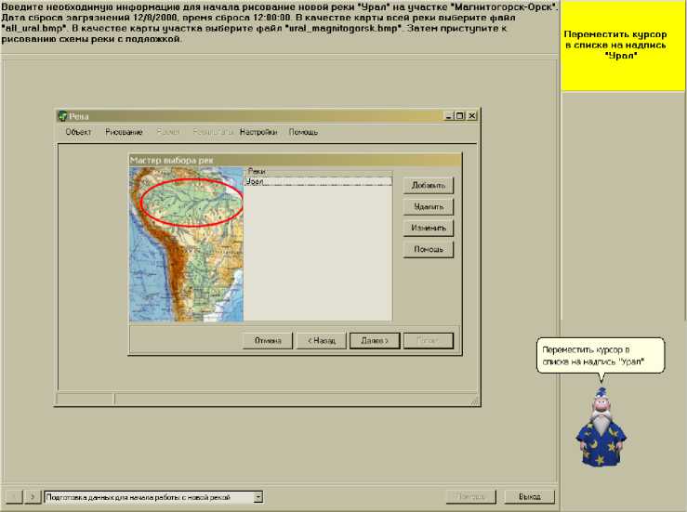Image resolution: width=687 pixels, height=512 pixels.
Task: Click the Река window title icon
Action: coord(62,115)
